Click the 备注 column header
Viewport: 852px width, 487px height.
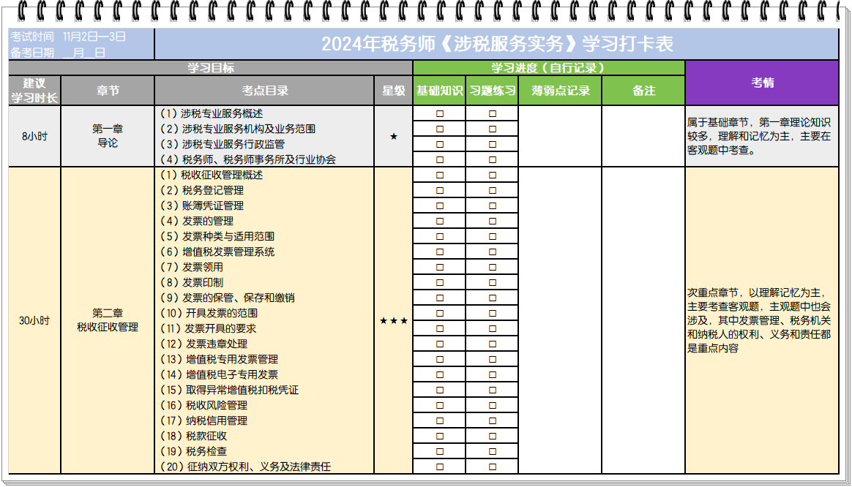(643, 90)
